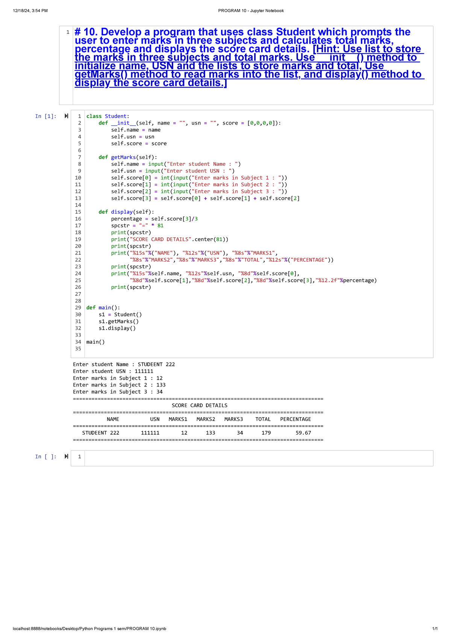The height and width of the screenshot is (639, 451).
Task: Click the 'In [1]:' prompt label
Action: click(46, 116)
